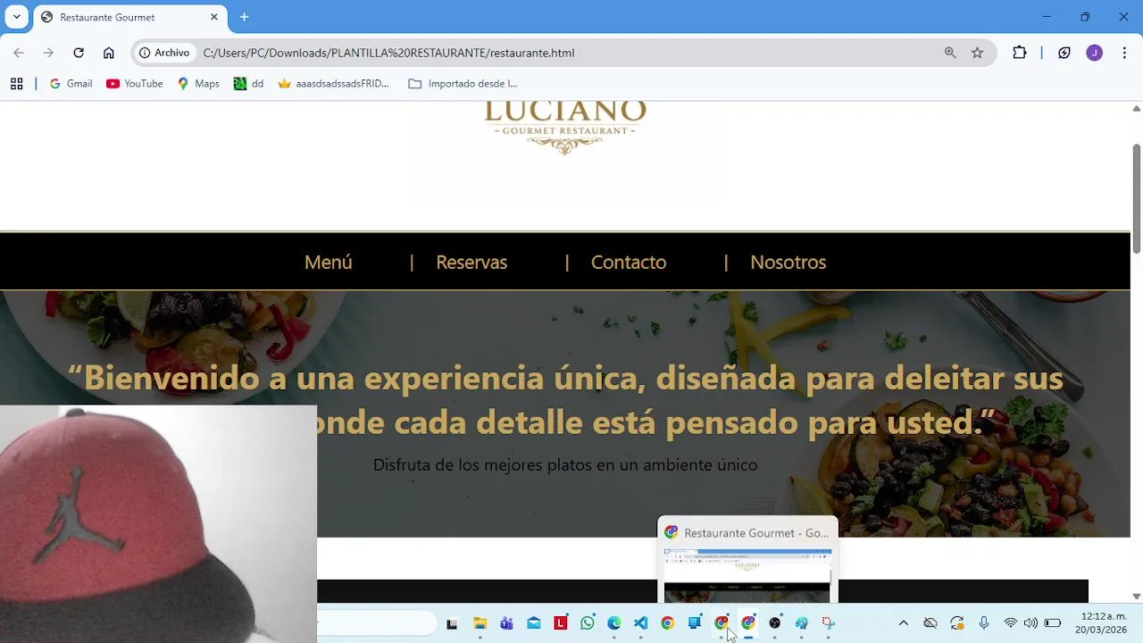Open the dd bookmark
Image resolution: width=1143 pixels, height=643 pixels.
[248, 84]
